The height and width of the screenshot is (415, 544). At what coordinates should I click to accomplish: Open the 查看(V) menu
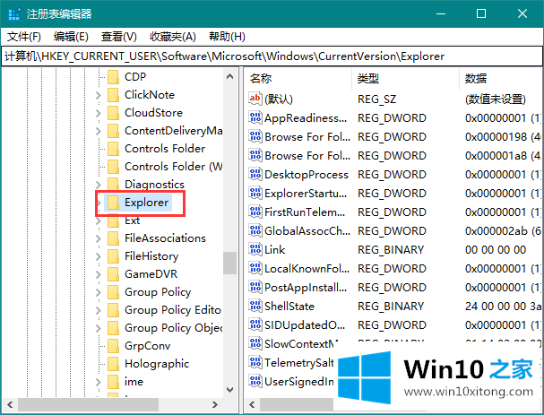coord(119,37)
